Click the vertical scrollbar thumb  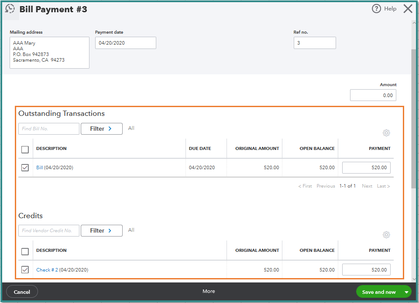(414, 119)
